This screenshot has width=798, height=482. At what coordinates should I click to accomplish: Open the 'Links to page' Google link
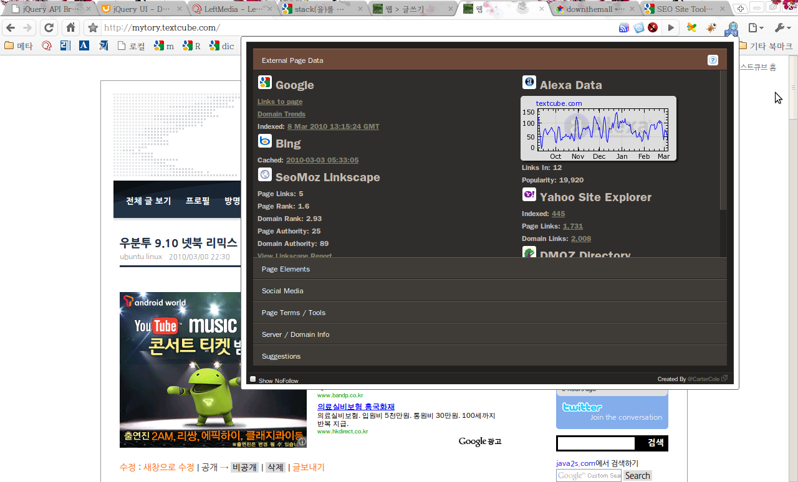coord(280,102)
